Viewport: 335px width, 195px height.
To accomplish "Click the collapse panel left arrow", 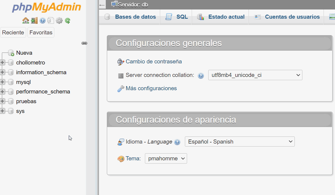I will pyautogui.click(x=102, y=5).
